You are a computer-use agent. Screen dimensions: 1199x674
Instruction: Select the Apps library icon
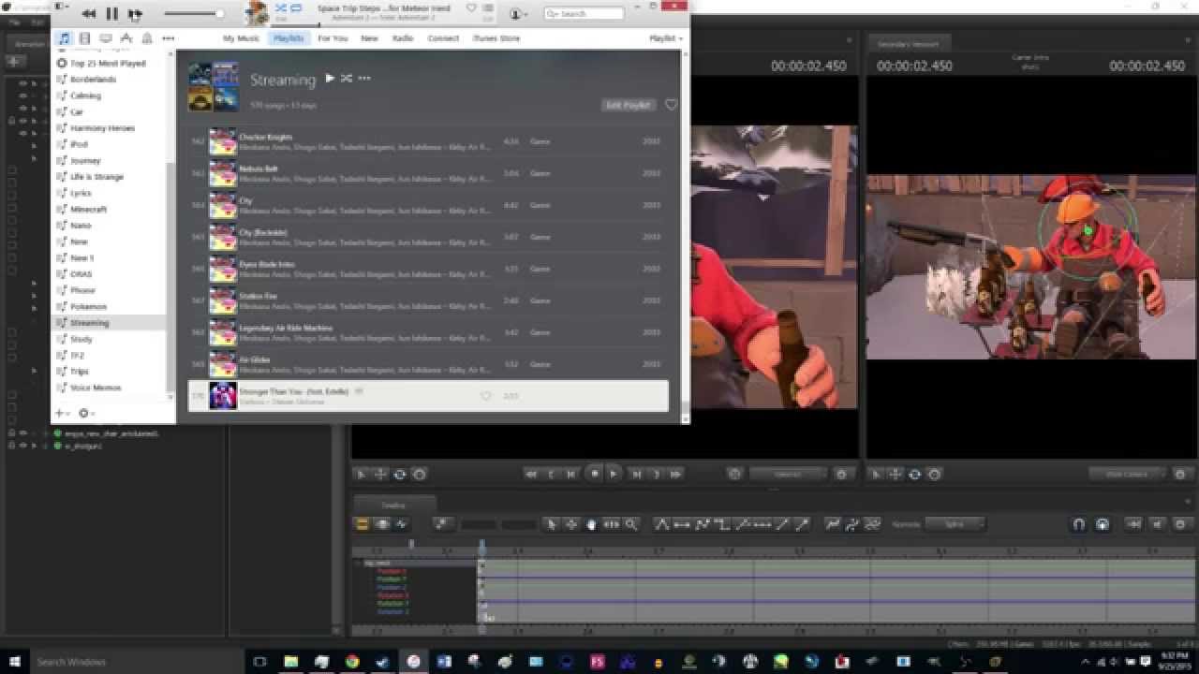tap(126, 38)
